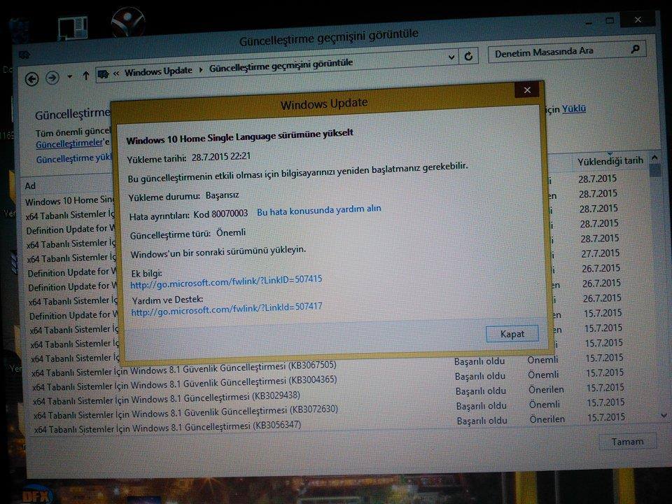Screen dimensions: 672x504
Task: Click the Tamam button
Action: (627, 442)
